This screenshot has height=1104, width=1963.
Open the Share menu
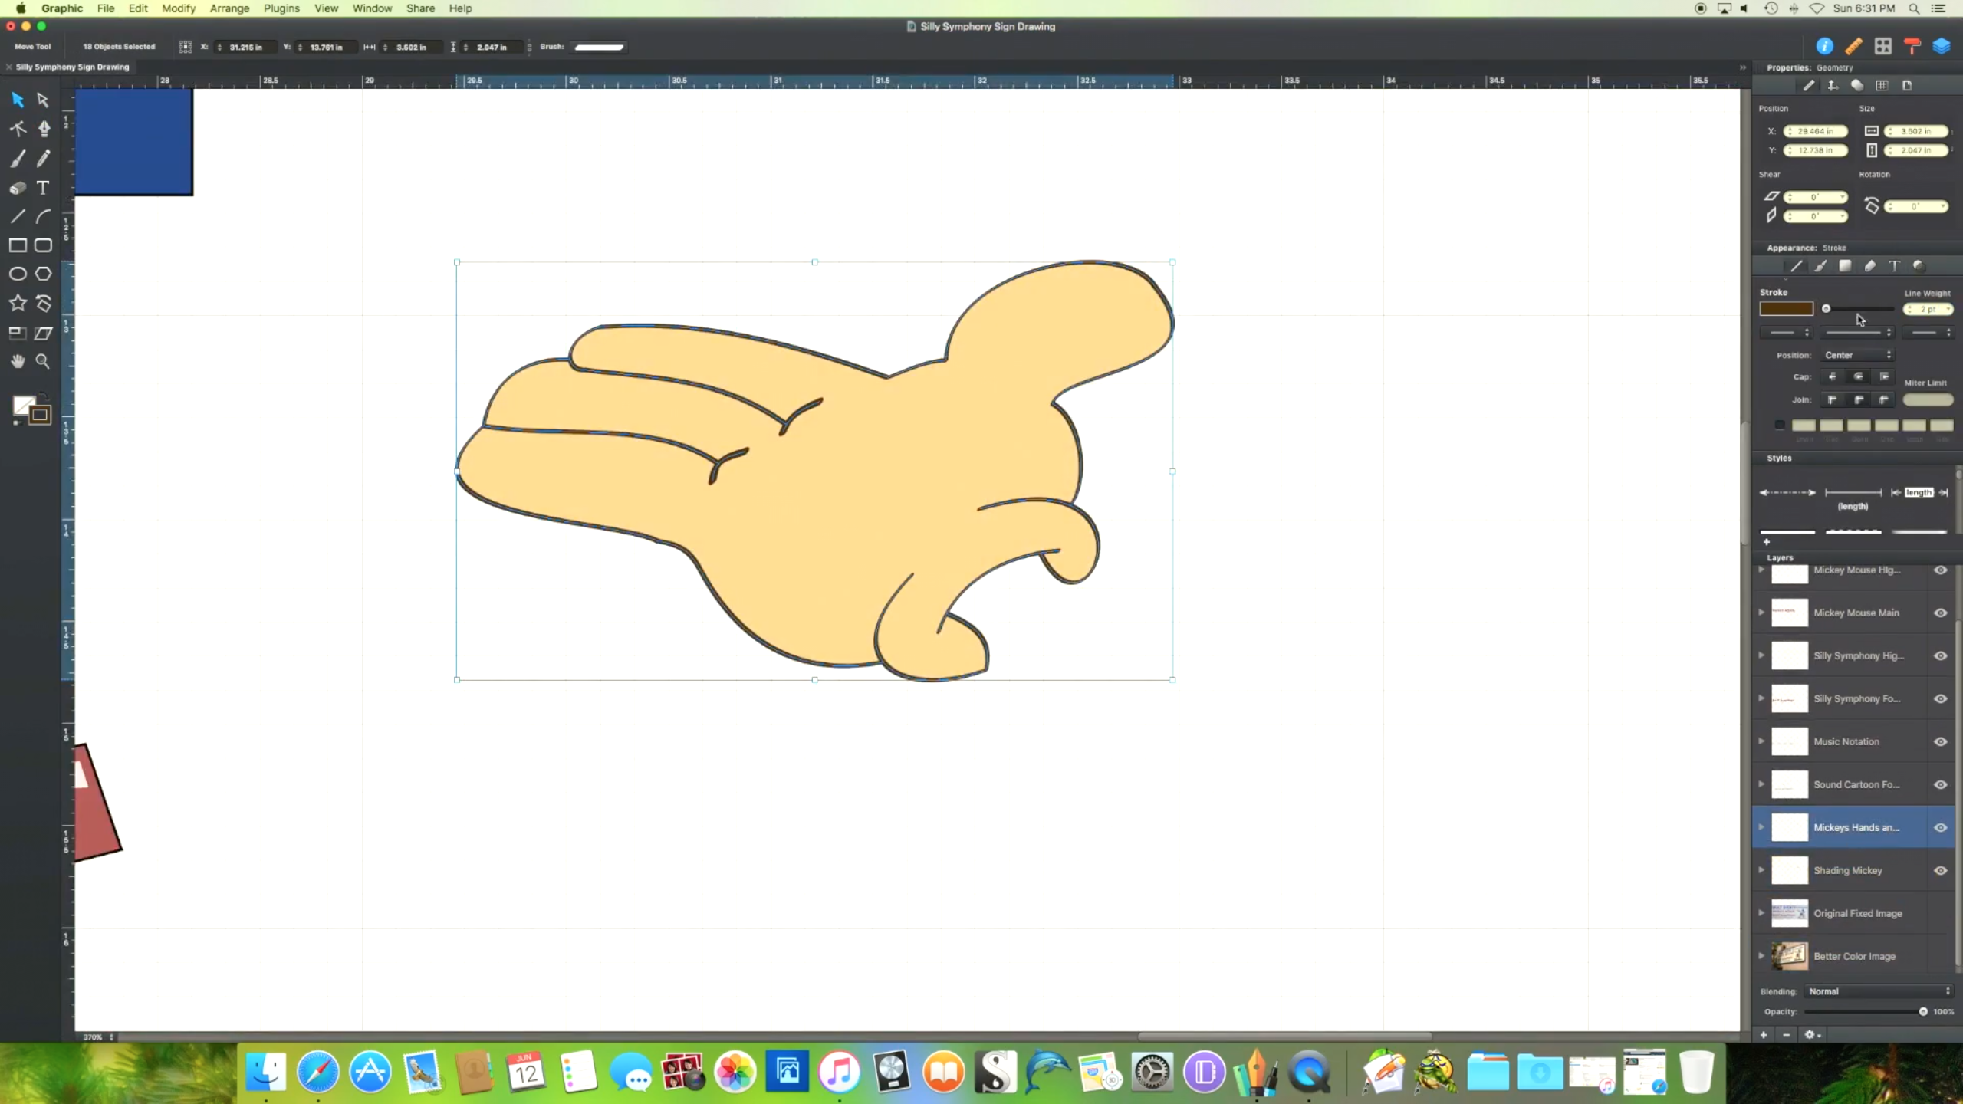point(420,8)
